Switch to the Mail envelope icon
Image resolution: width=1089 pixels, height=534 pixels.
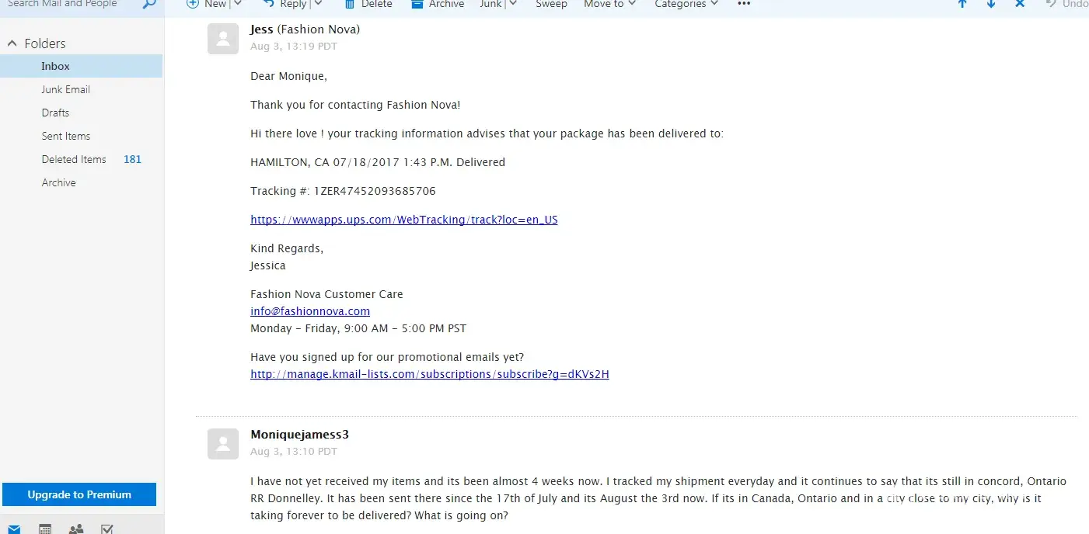(x=15, y=529)
